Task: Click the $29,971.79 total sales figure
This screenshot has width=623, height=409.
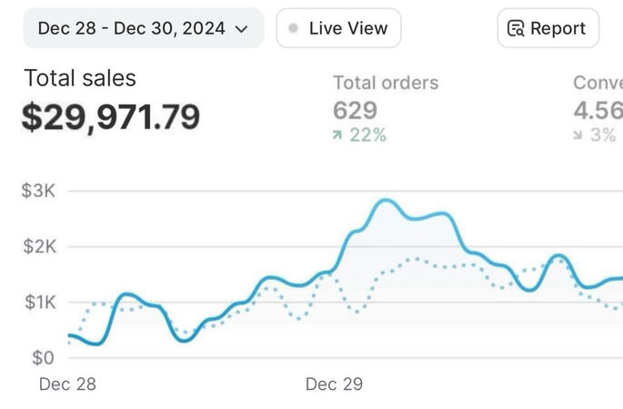Action: [111, 117]
